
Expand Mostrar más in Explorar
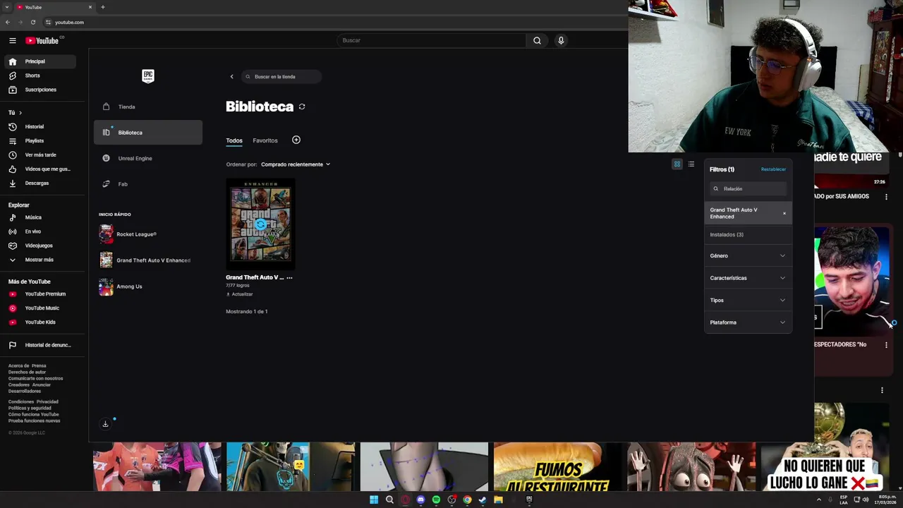coord(40,260)
